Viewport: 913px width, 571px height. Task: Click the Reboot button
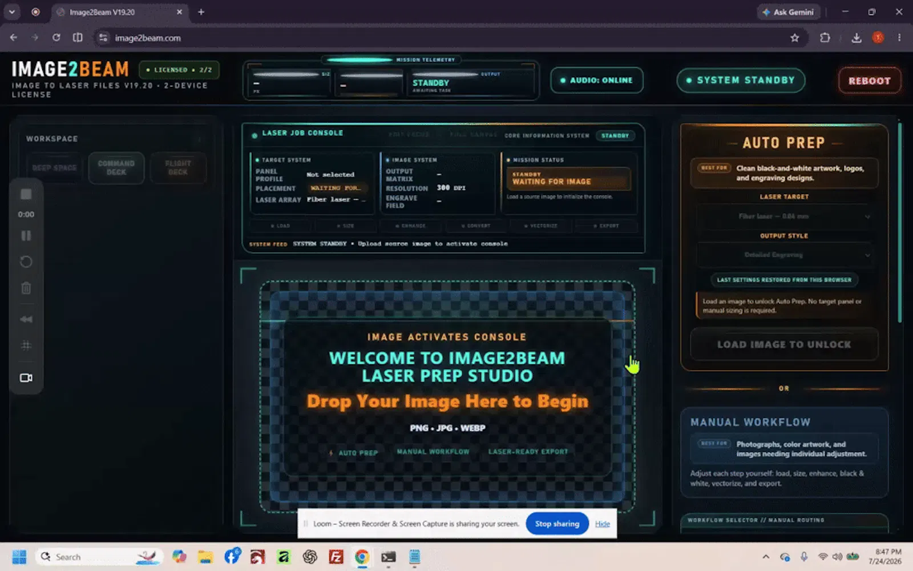(869, 81)
